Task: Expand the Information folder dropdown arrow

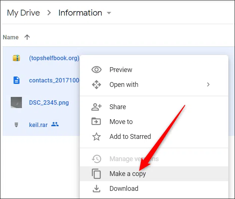Action: pos(109,13)
